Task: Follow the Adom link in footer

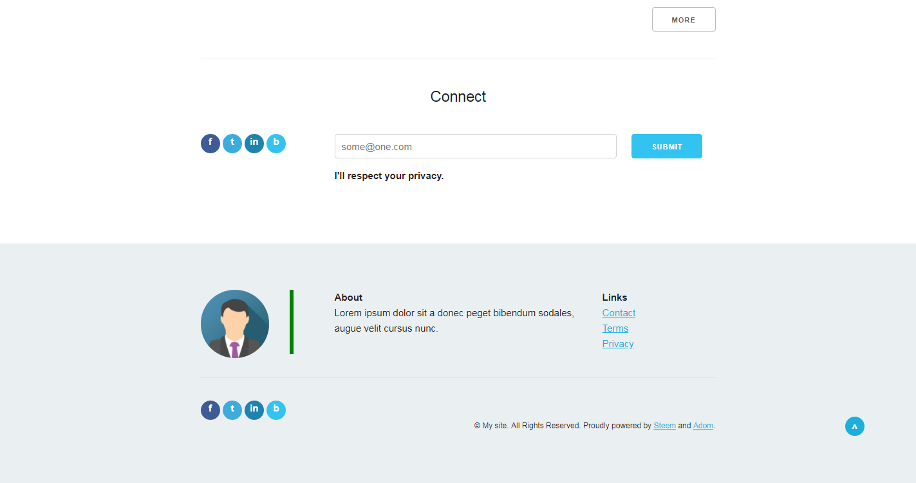Action: pyautogui.click(x=703, y=426)
